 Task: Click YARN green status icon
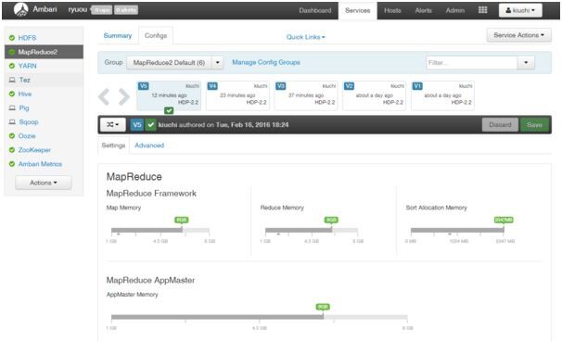click(x=12, y=66)
